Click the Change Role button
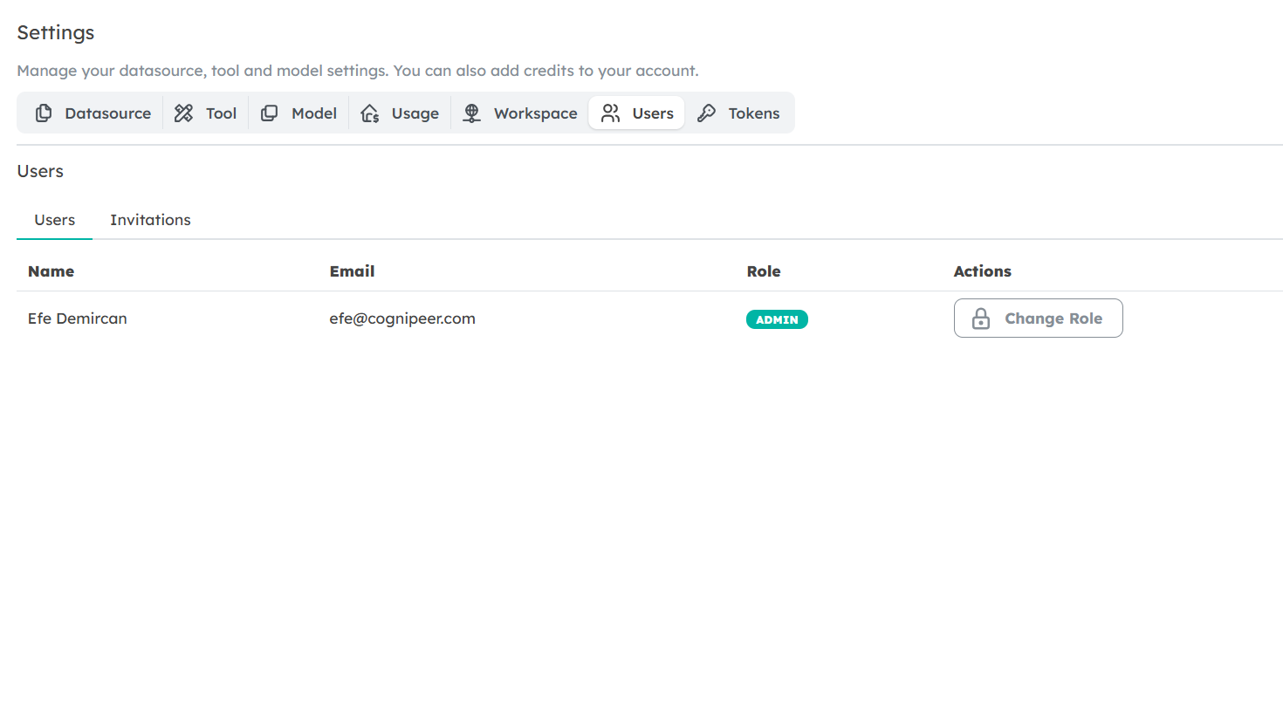The height and width of the screenshot is (726, 1283). pos(1038,318)
